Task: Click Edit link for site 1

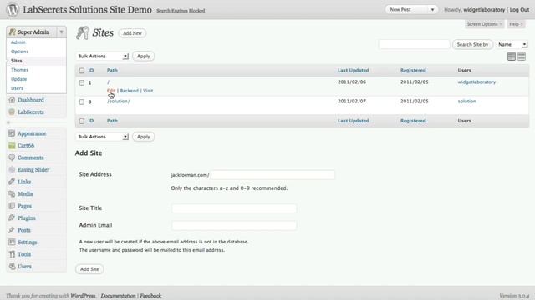Action: tap(111, 91)
